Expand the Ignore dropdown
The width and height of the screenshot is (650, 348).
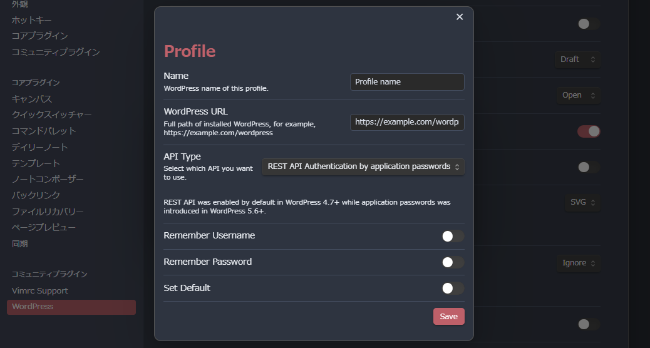578,263
